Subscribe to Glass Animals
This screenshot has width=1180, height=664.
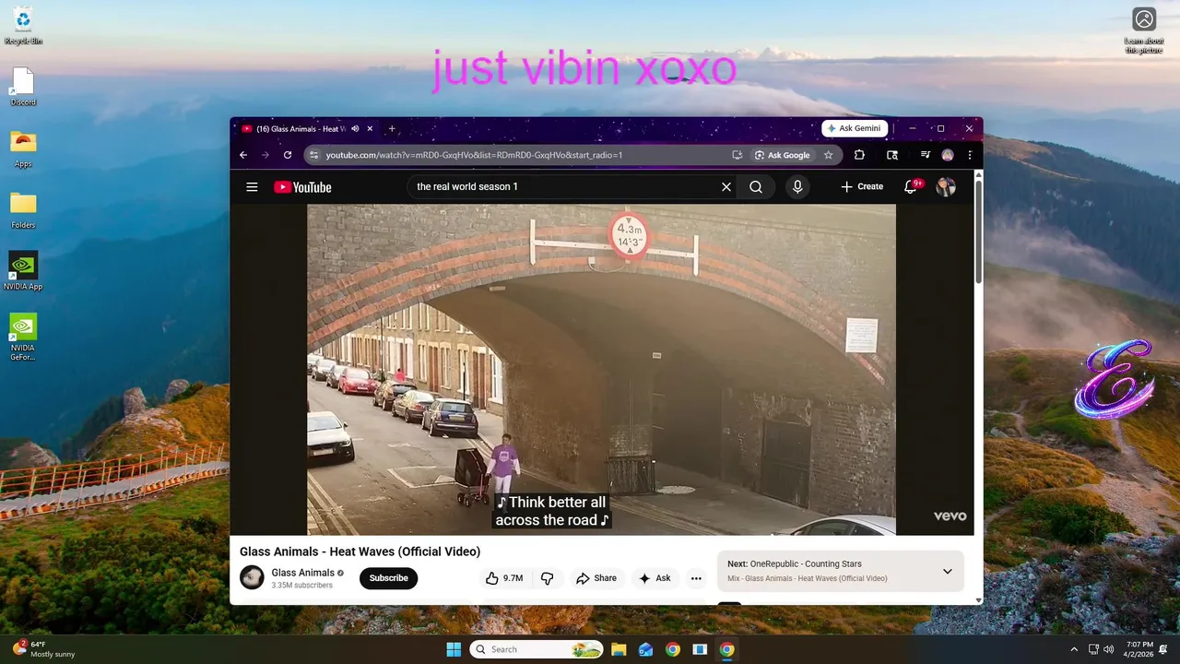(x=389, y=578)
